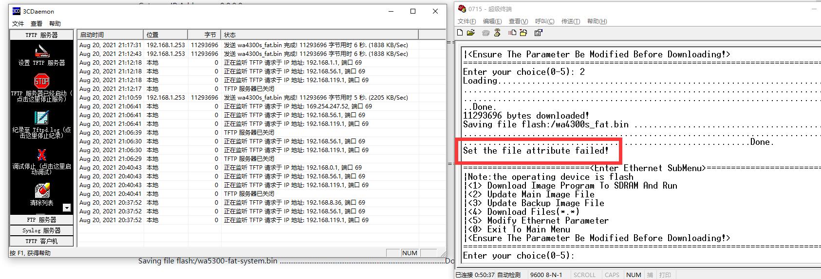
Task: Open the 传送(T) menu in HyperTerminal
Action: 571,21
